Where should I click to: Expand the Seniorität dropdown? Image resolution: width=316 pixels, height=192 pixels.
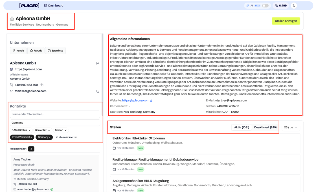[43, 130]
